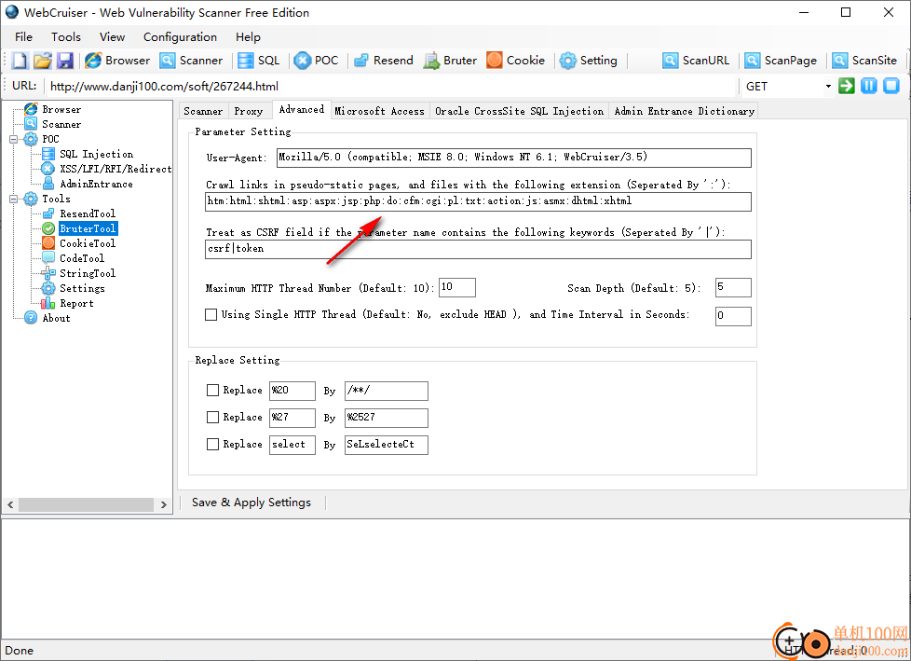Switch to the Scanner settings tab
Image resolution: width=911 pixels, height=661 pixels.
pyautogui.click(x=203, y=111)
